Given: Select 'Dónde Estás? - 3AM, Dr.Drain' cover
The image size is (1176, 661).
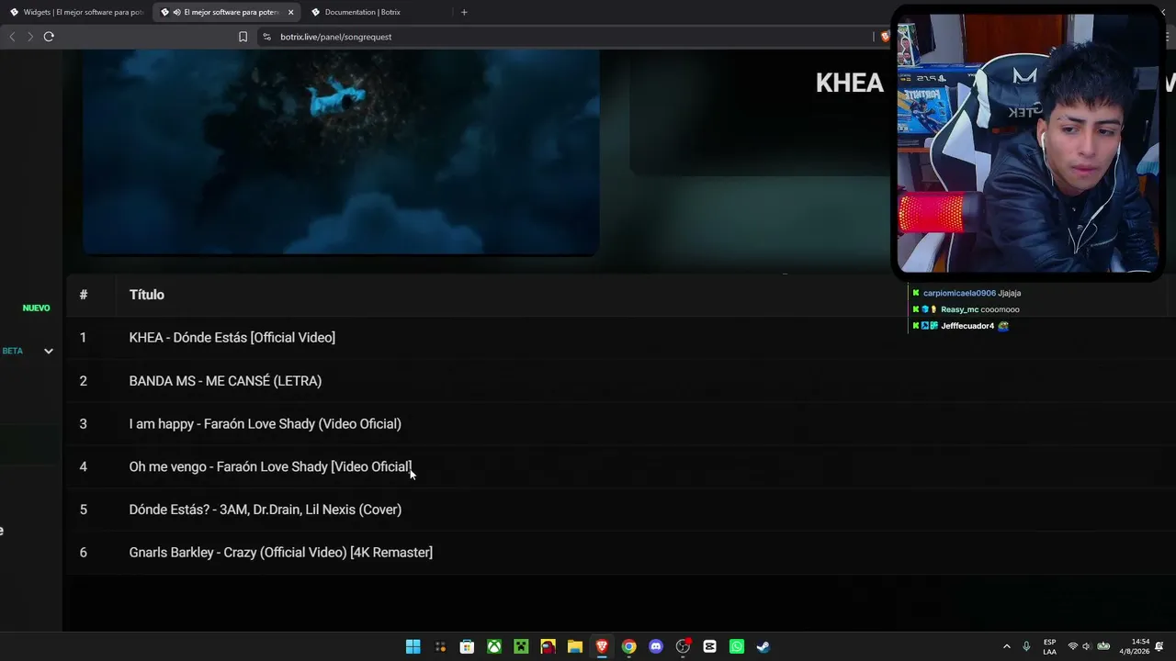Looking at the screenshot, I should [266, 510].
